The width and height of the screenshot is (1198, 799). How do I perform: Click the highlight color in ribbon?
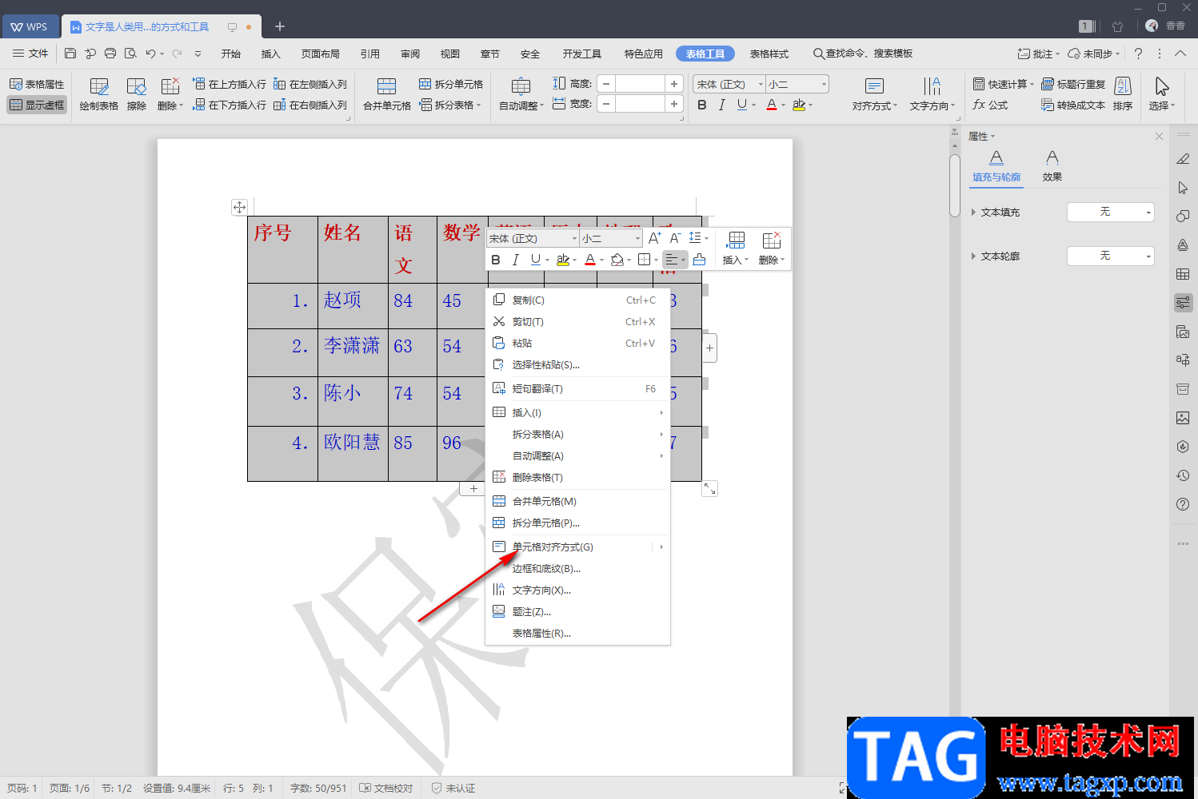coord(798,105)
